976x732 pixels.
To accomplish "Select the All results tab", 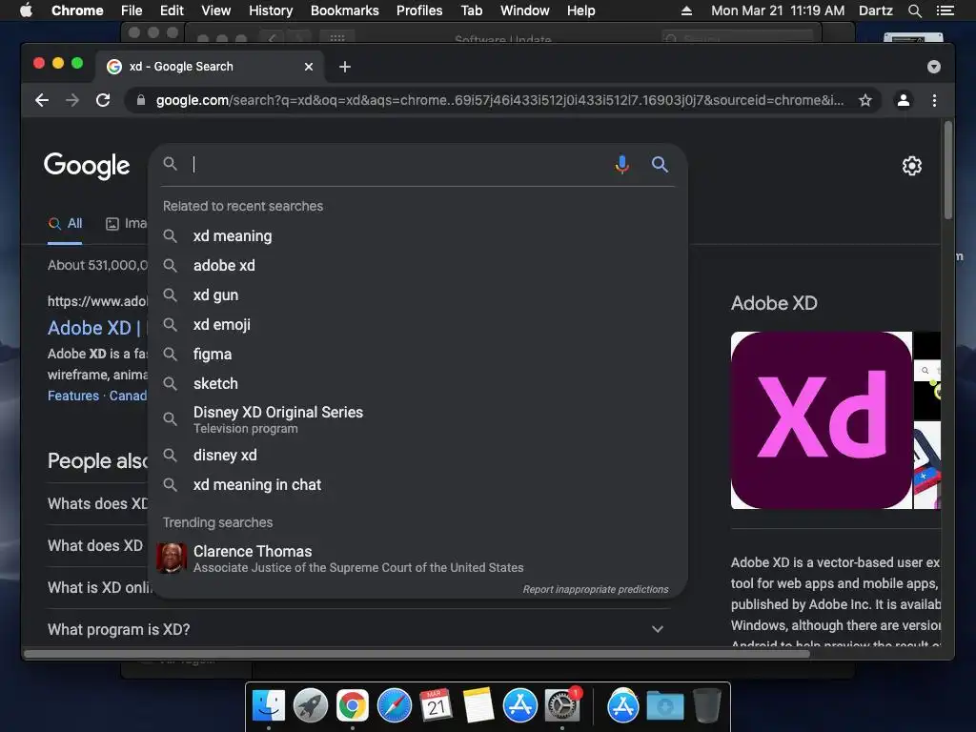I will [66, 223].
